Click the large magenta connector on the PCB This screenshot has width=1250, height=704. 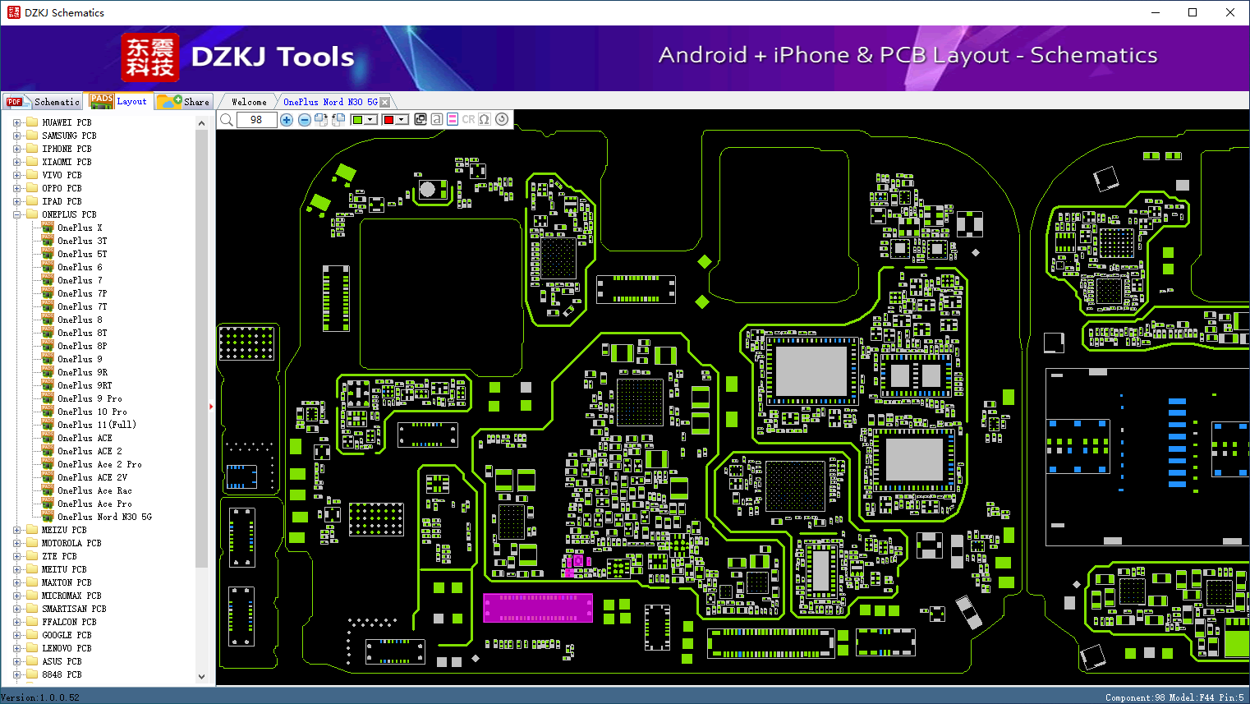pos(538,608)
